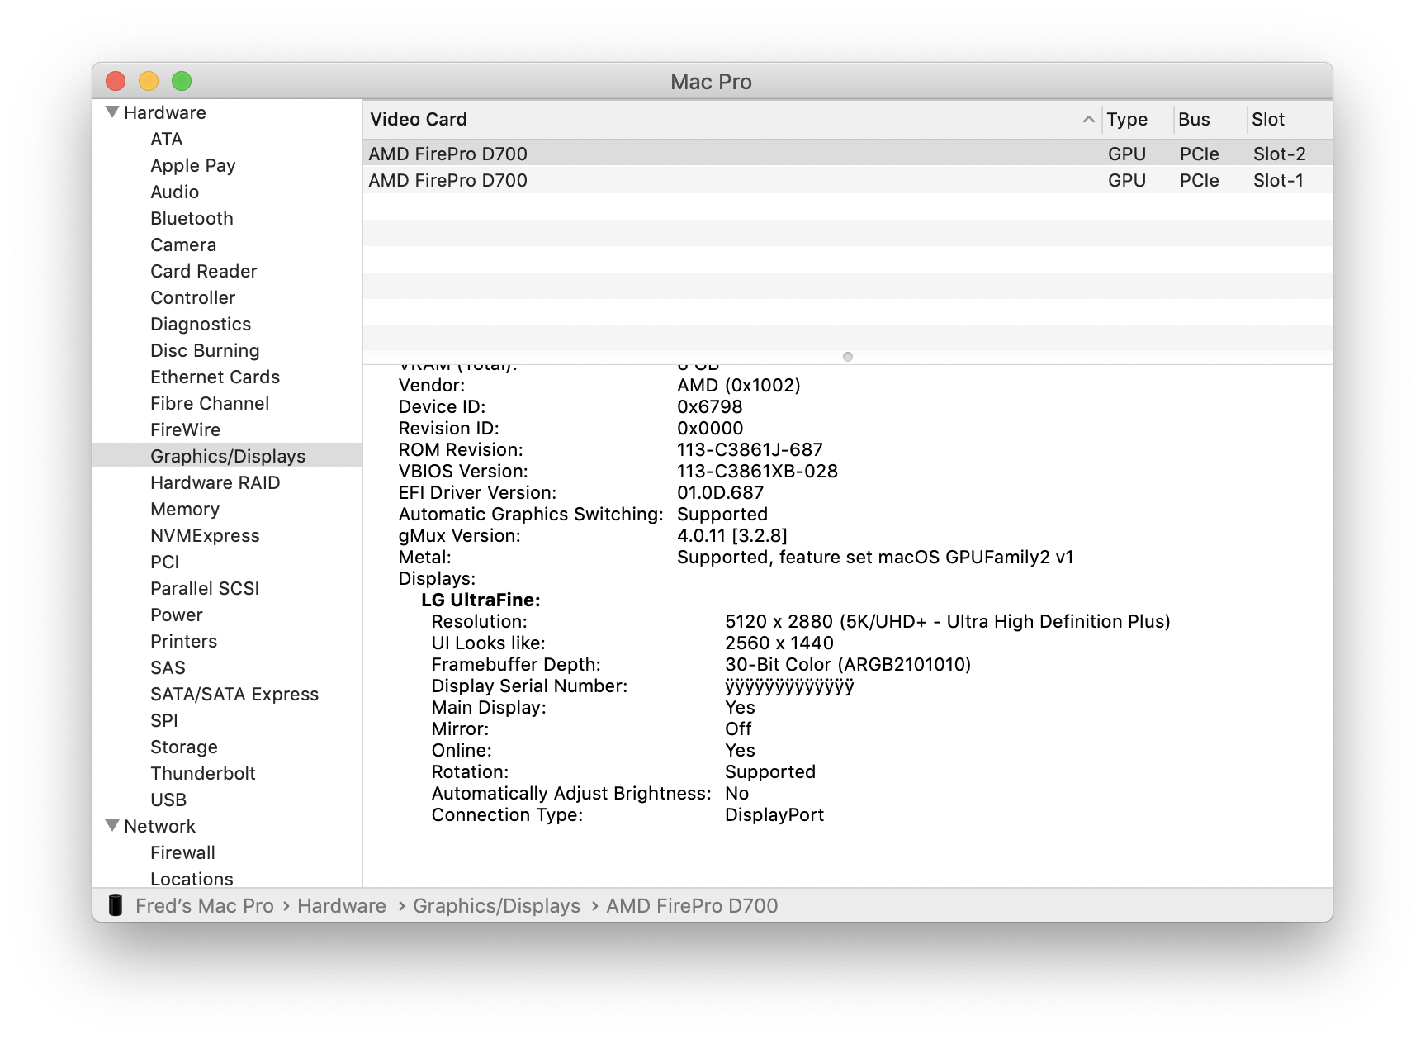Click the green zoom window button

(x=182, y=81)
